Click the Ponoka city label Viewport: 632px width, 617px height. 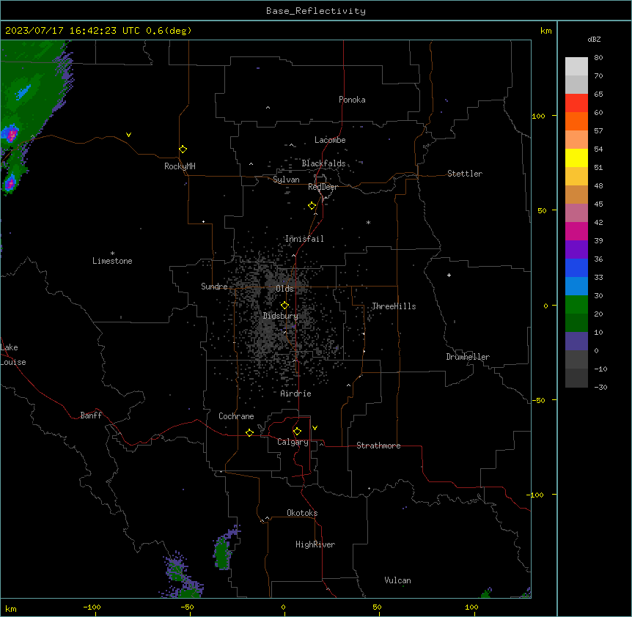(x=352, y=100)
